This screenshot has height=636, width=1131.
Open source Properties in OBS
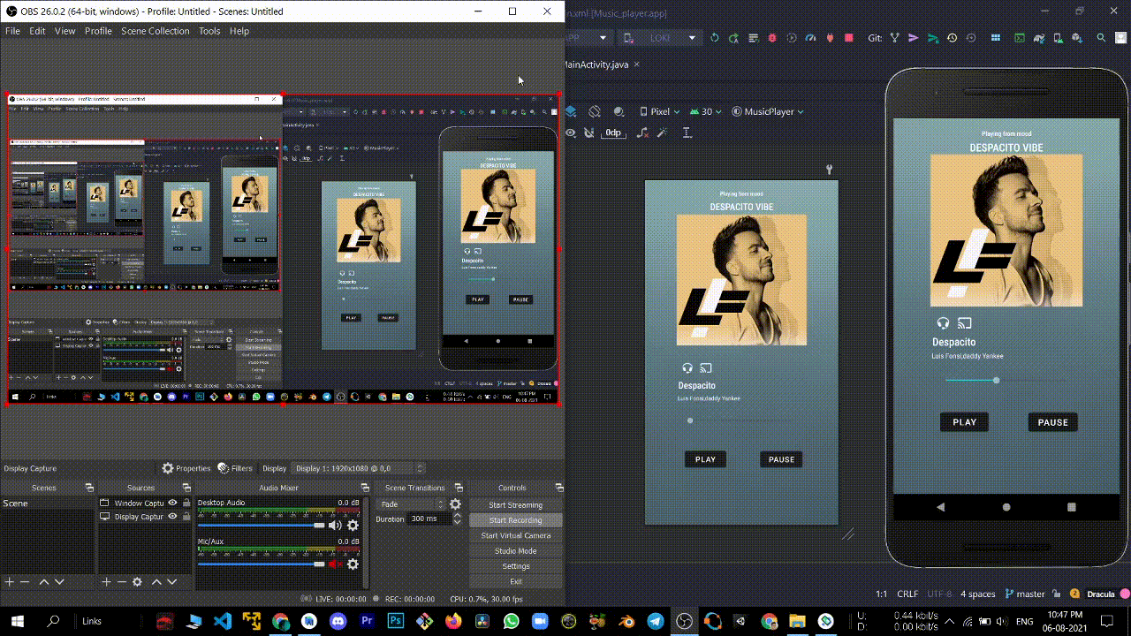(186, 468)
